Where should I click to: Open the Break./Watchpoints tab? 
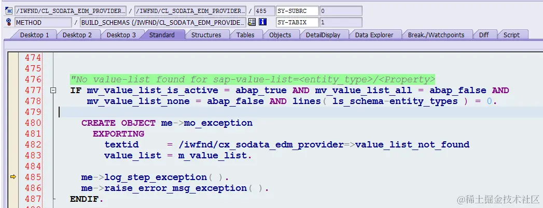tap(436, 35)
